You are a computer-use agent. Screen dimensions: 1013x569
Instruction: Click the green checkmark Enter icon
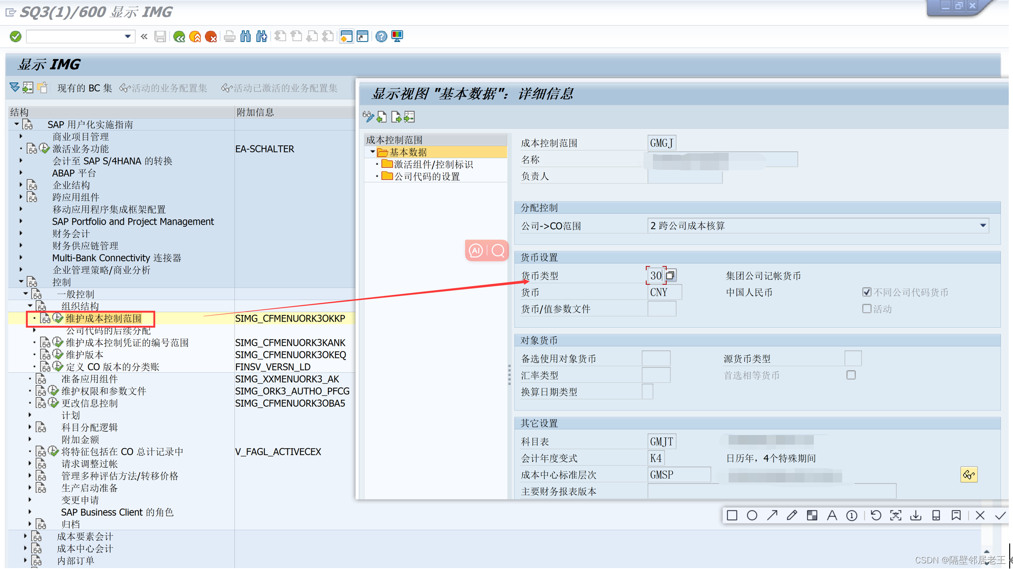(16, 36)
